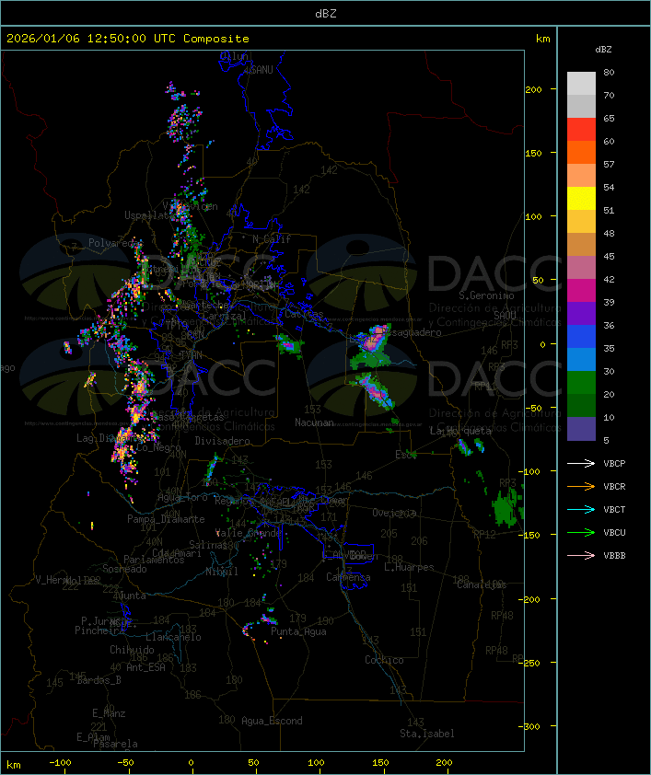Click the Carrizal place label
This screenshot has height=775, width=651.
225,316
